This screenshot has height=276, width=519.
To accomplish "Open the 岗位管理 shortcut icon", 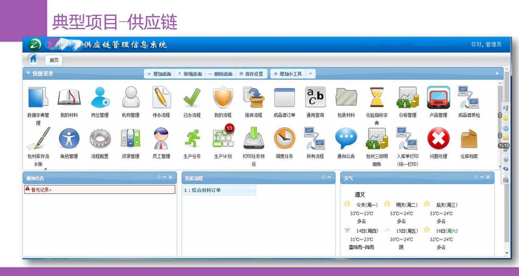I will tap(100, 97).
